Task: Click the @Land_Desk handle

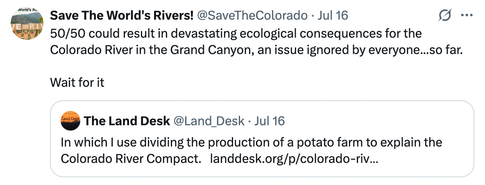Action: tap(209, 121)
